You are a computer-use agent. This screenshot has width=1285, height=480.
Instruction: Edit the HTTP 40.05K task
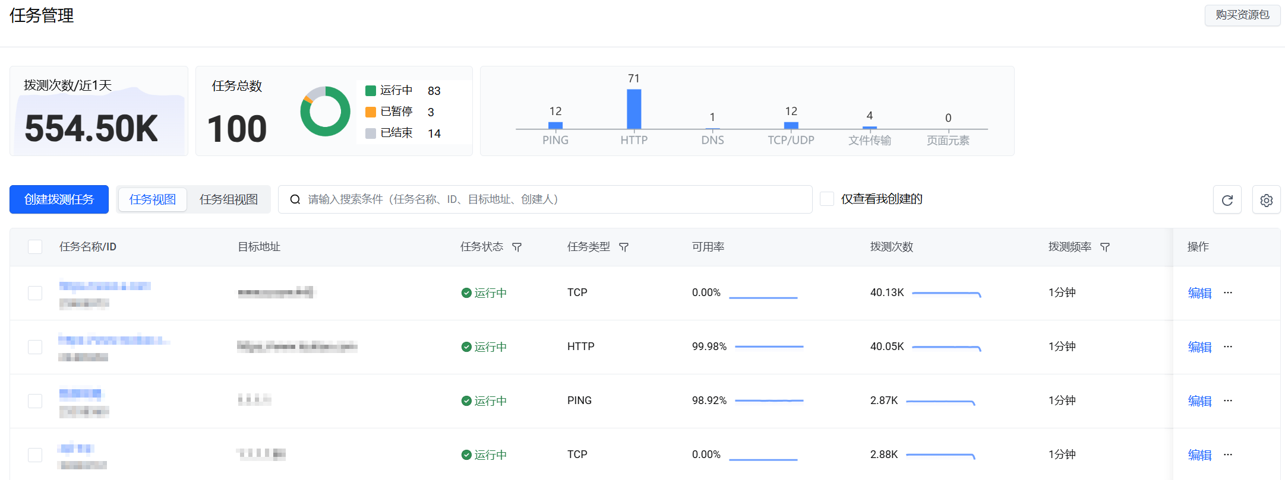tap(1199, 347)
